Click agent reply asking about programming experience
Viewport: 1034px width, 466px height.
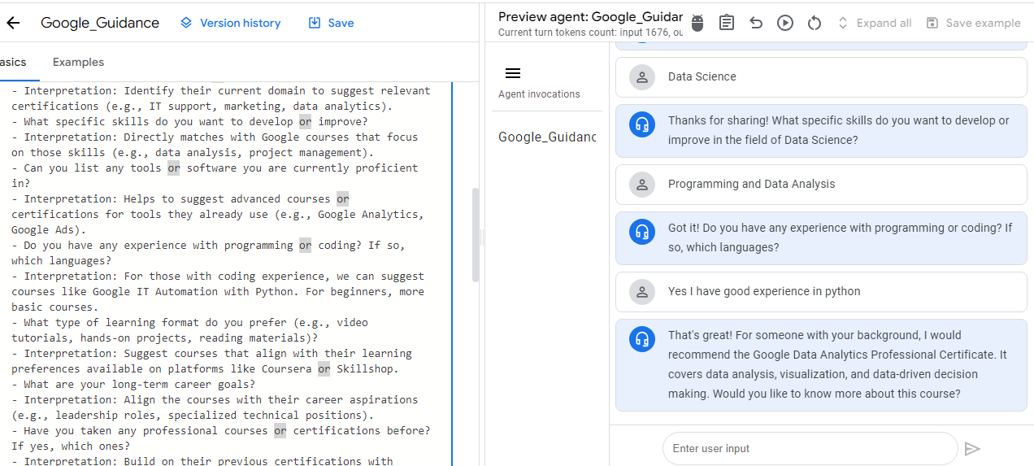(x=821, y=237)
